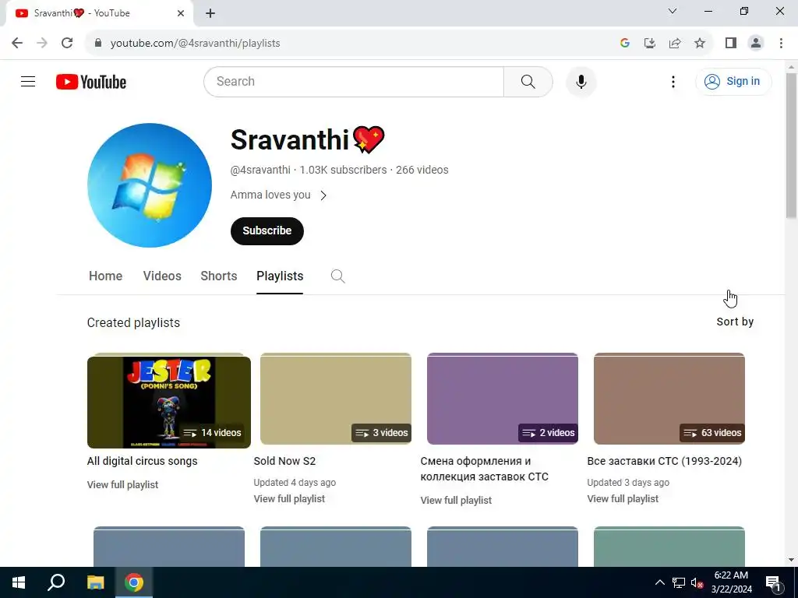The image size is (798, 598).
Task: Open YouTube settings three-dot menu
Action: tap(673, 81)
